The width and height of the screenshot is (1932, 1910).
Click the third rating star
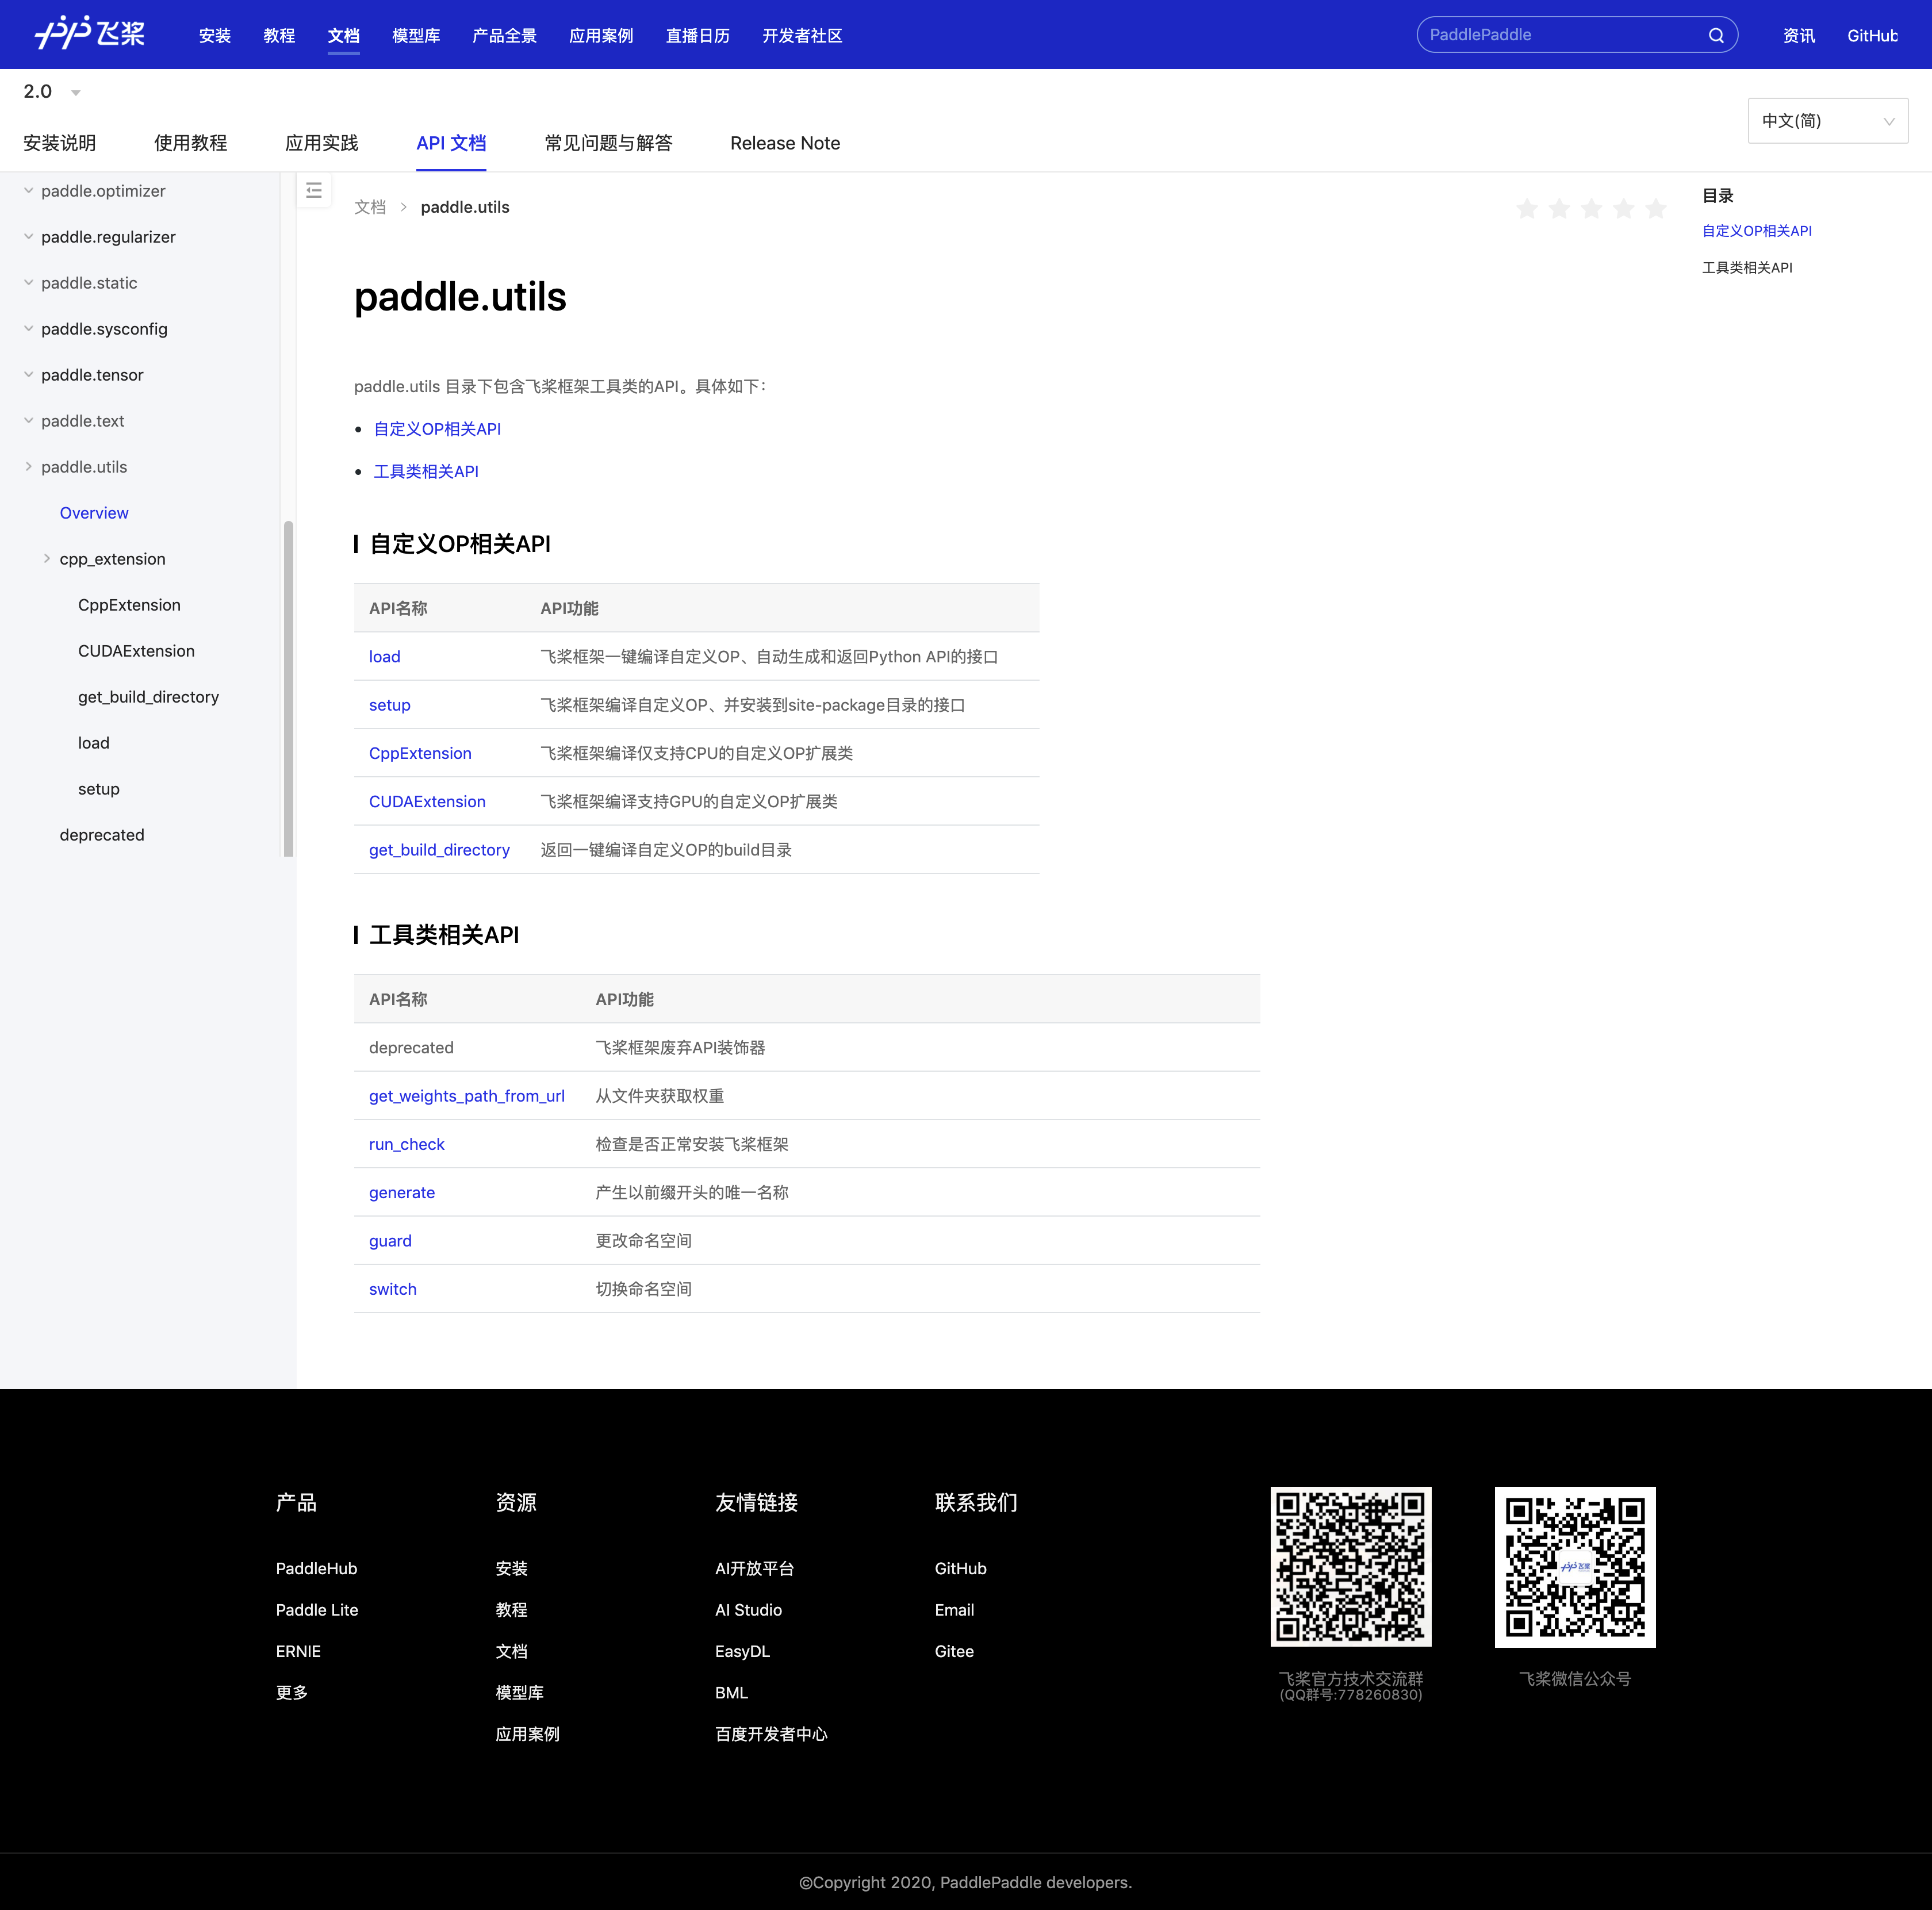1592,208
